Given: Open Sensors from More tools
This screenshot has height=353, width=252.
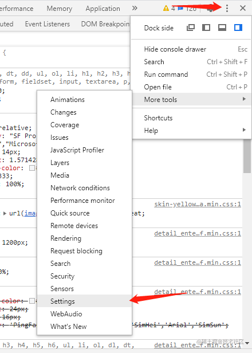Looking at the screenshot, I should [85, 289].
